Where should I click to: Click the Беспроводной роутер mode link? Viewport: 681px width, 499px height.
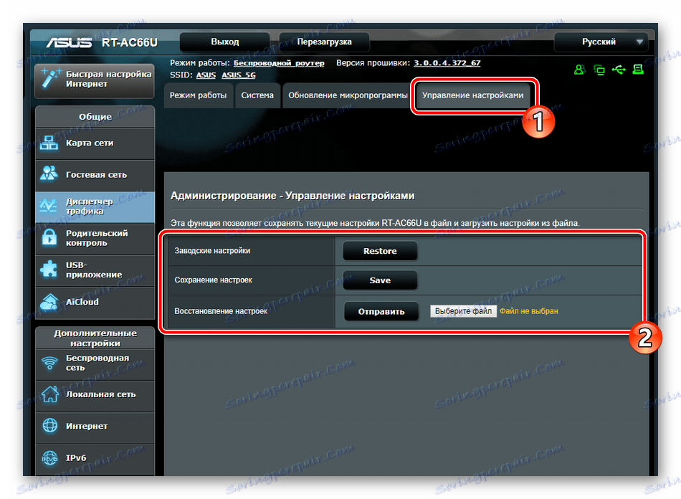pyautogui.click(x=279, y=63)
